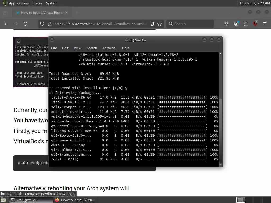
Task: Reload the page in Firefox
Action: (x=25, y=24)
